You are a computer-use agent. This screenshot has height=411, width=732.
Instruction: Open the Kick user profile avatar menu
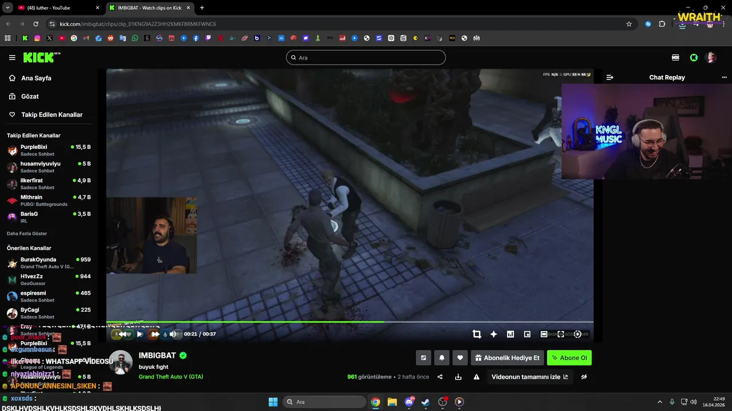(x=711, y=58)
